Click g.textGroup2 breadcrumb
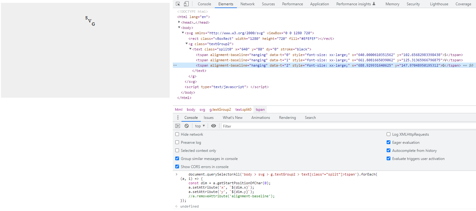The height and width of the screenshot is (211, 476). [x=220, y=110]
